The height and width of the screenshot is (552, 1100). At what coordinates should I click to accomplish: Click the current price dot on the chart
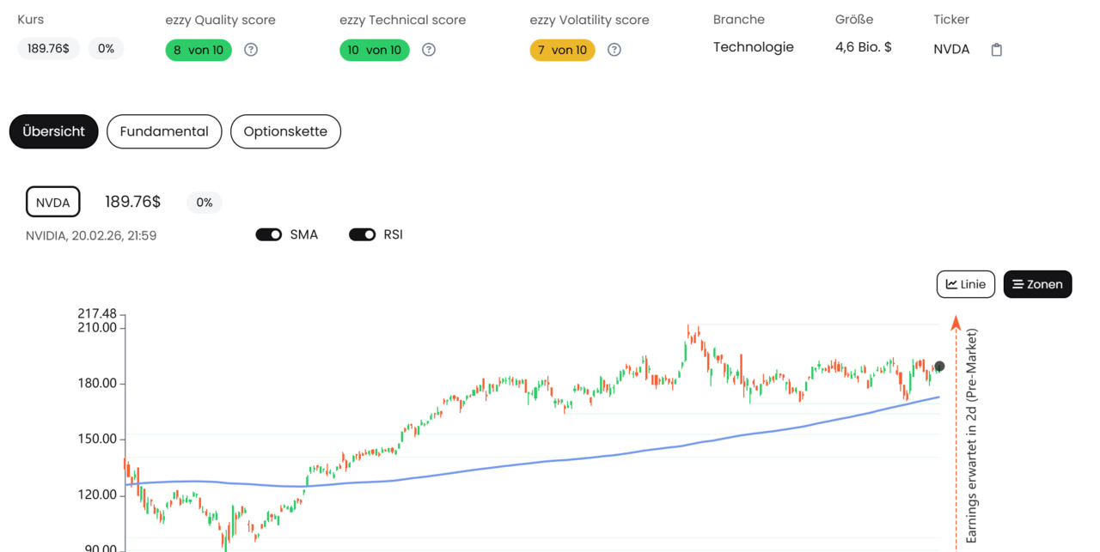(x=939, y=367)
